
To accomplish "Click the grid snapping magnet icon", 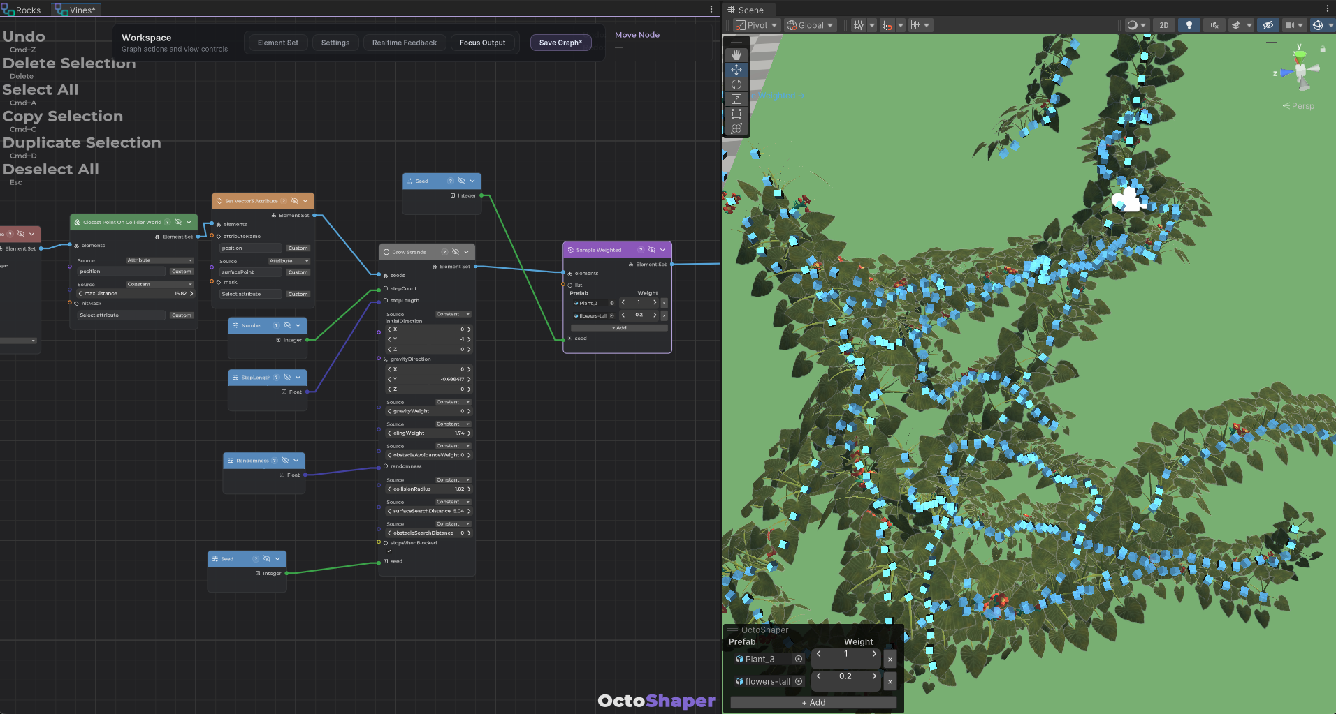I will coord(887,25).
